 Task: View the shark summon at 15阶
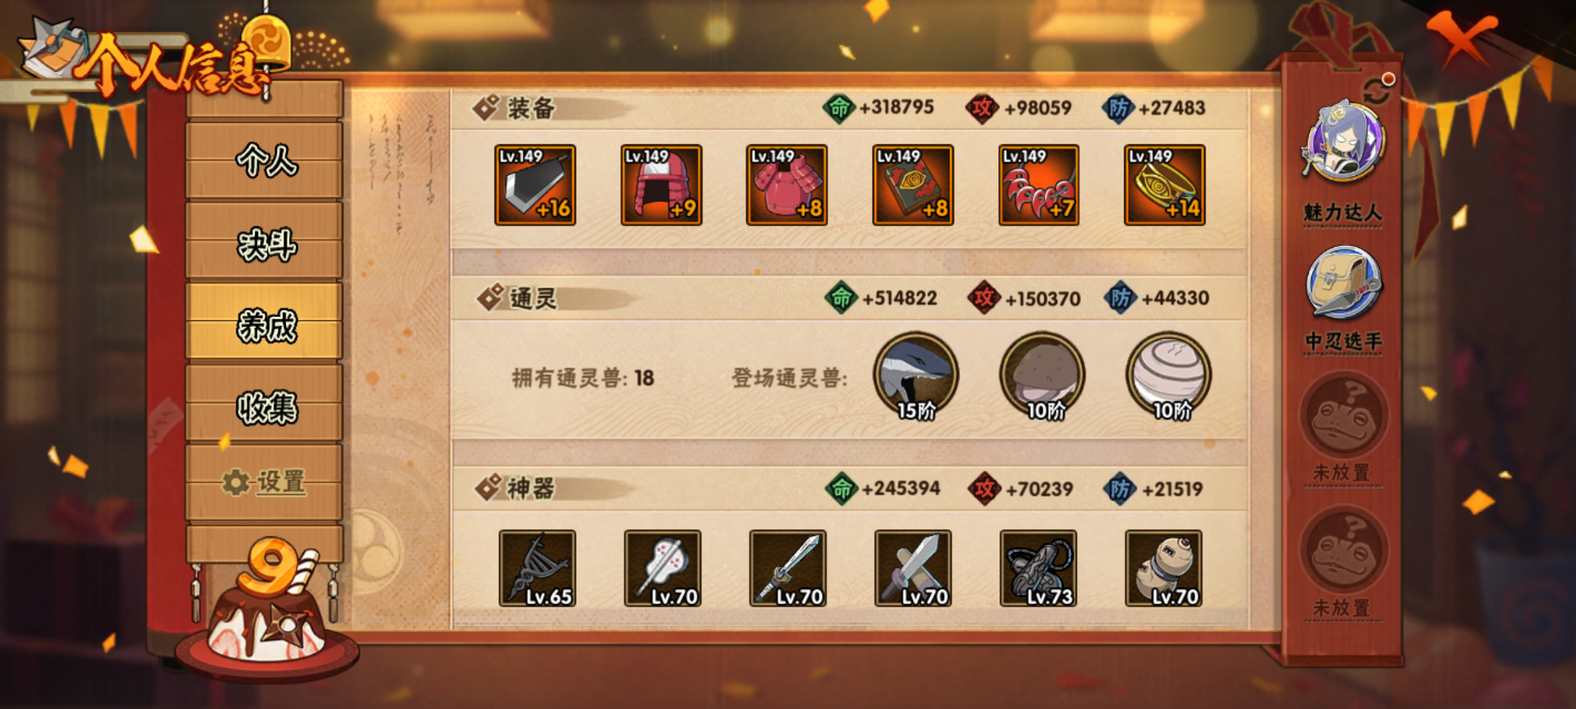(916, 376)
